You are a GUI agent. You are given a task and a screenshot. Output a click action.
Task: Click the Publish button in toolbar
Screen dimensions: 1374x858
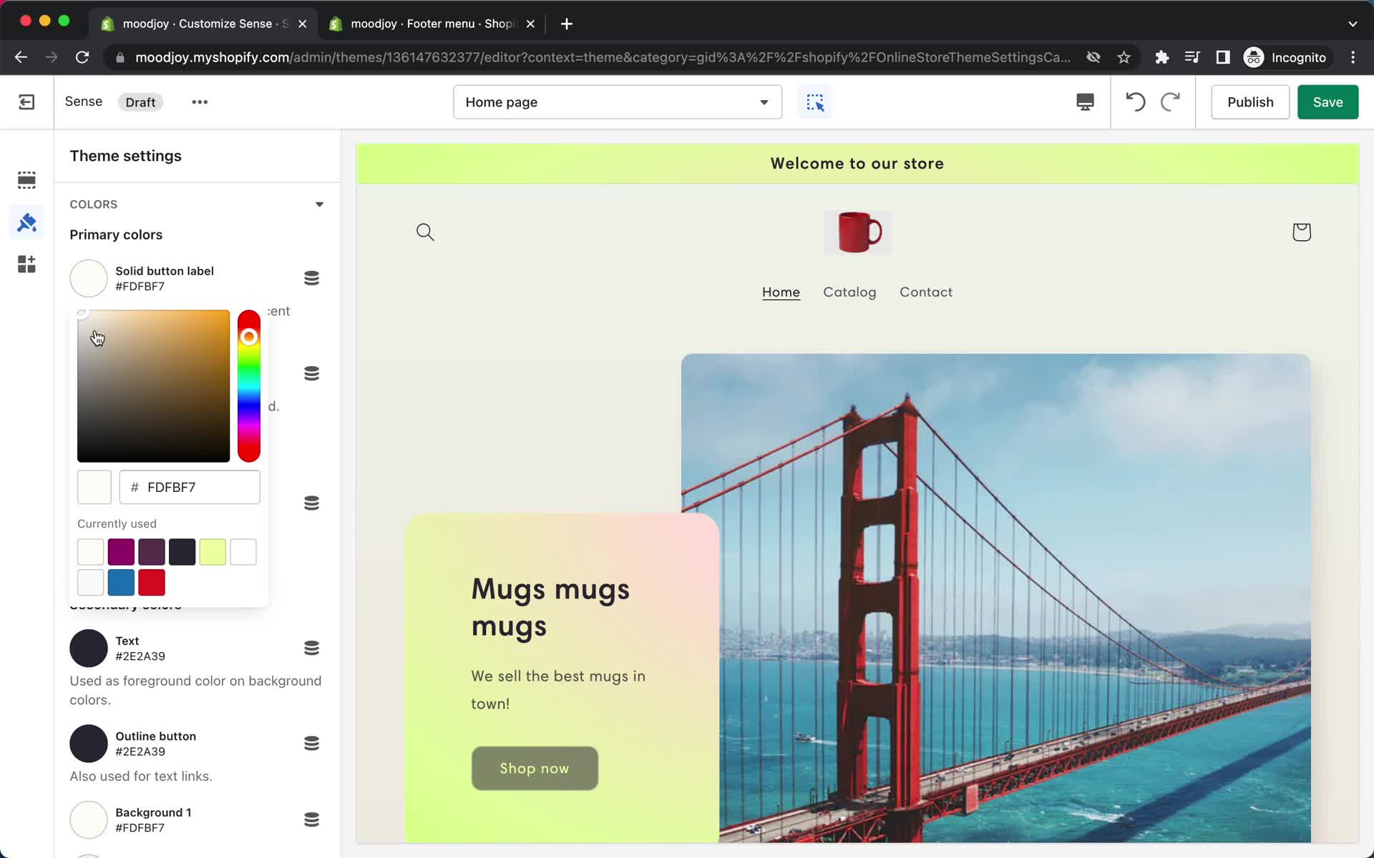(1250, 102)
